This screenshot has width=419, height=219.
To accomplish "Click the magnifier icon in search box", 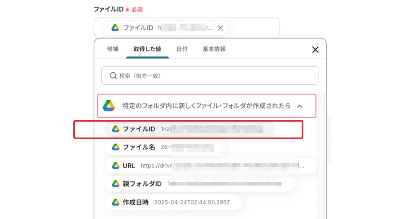I will (113, 76).
